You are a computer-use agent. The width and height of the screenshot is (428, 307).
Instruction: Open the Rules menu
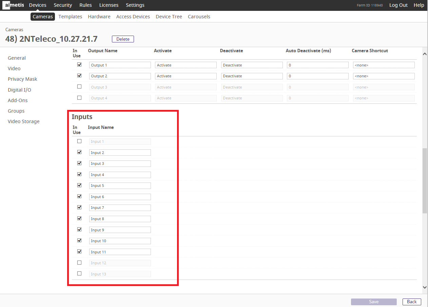click(x=85, y=5)
